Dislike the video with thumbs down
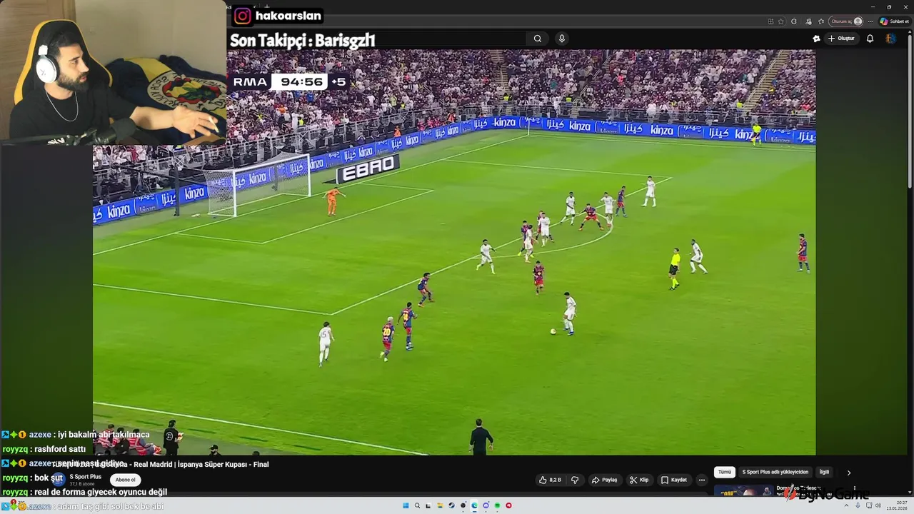This screenshot has width=914, height=514. [575, 480]
